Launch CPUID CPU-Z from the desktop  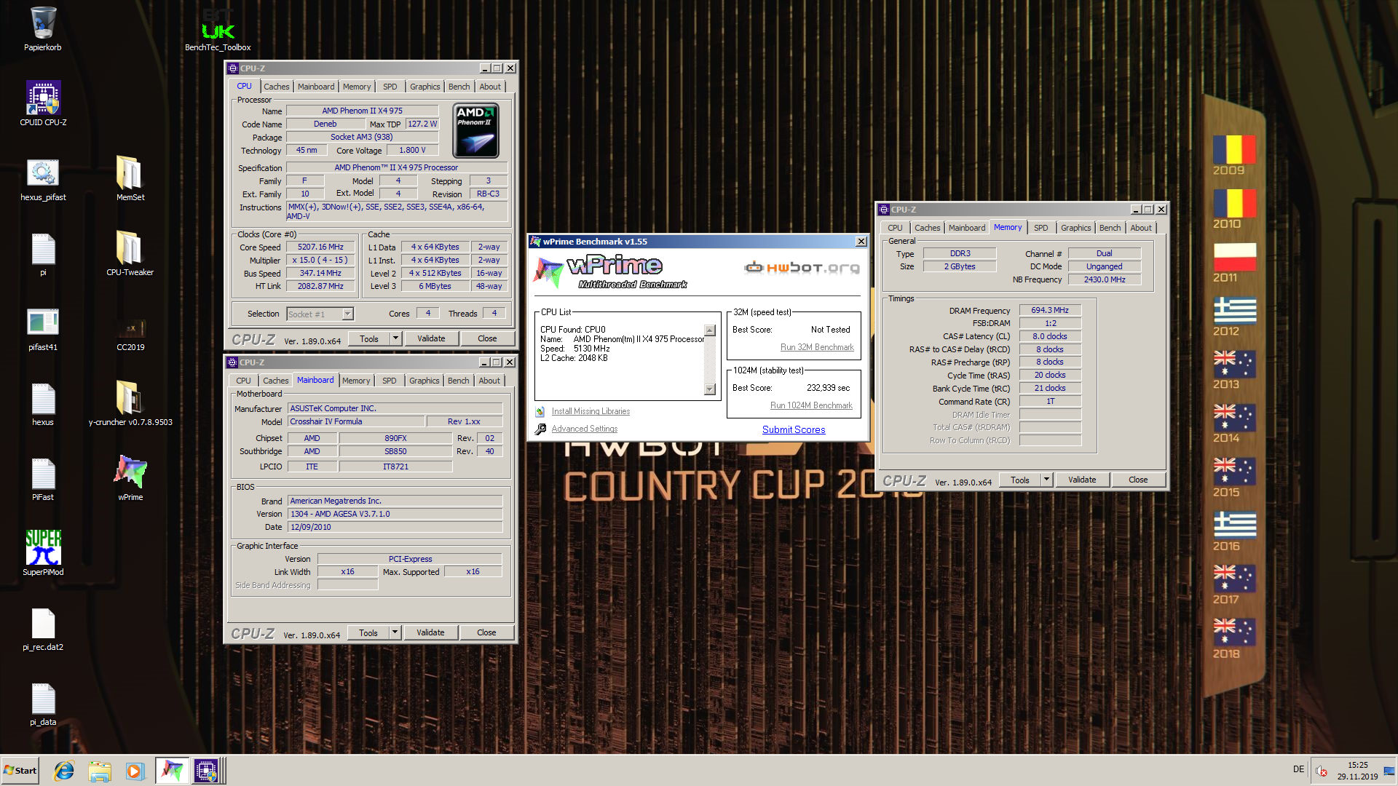tap(43, 103)
